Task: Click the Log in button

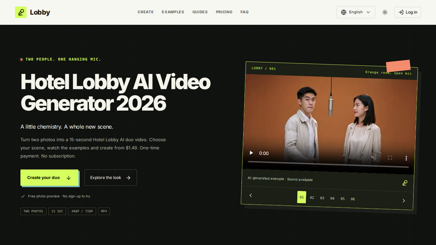Action: tap(407, 12)
